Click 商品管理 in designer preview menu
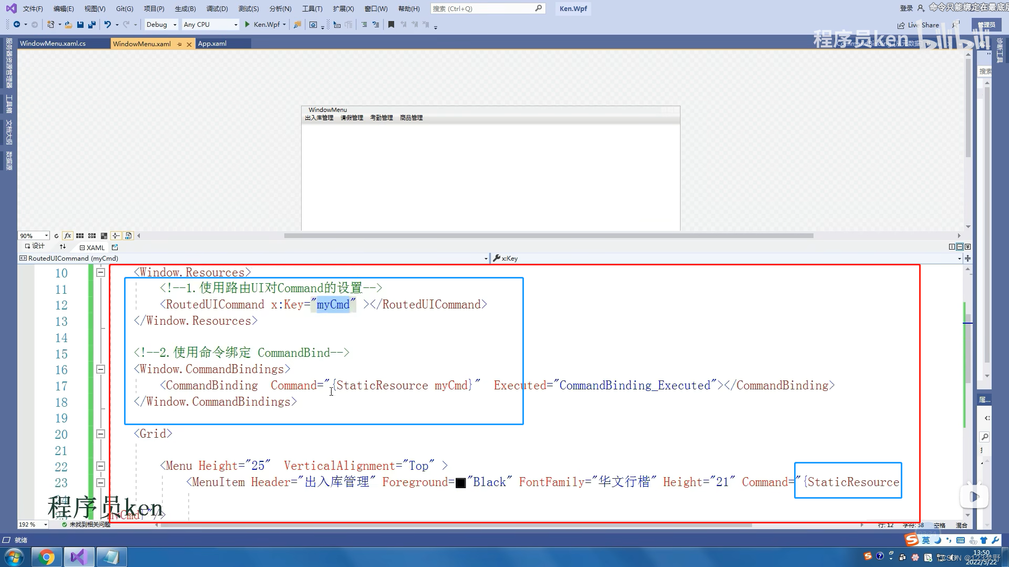Screen dimensions: 1009x567 411,118
